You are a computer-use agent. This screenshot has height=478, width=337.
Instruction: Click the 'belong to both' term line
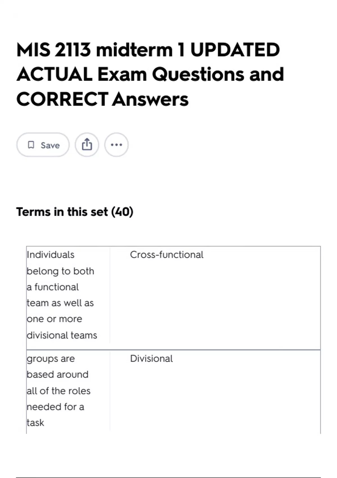(x=60, y=271)
